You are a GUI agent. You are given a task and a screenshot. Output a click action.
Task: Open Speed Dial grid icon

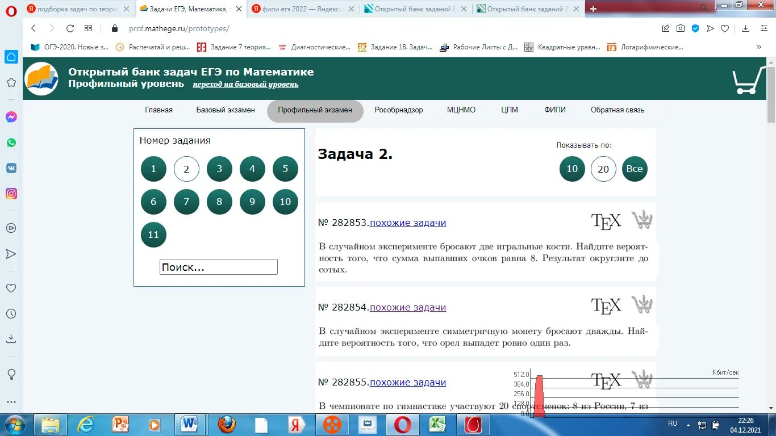pos(88,28)
